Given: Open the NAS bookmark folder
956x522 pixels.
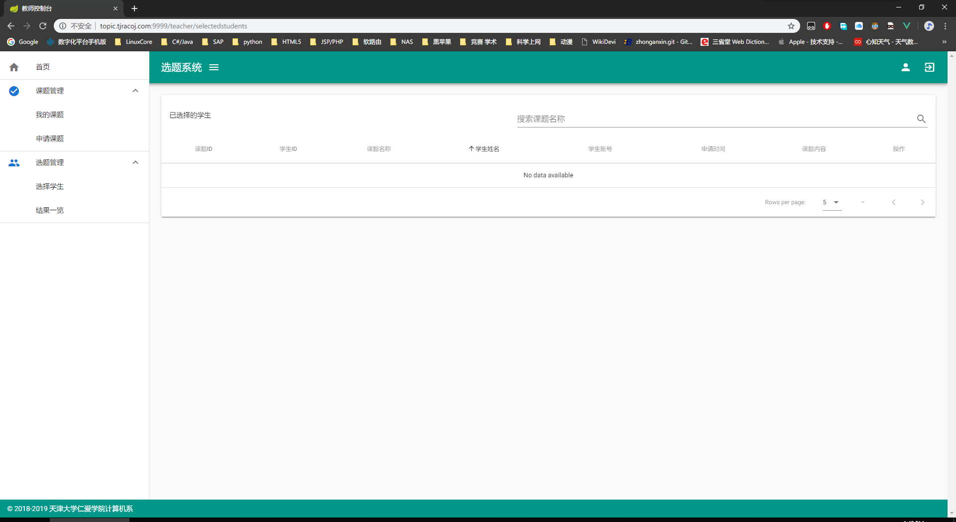Looking at the screenshot, I should tap(402, 42).
